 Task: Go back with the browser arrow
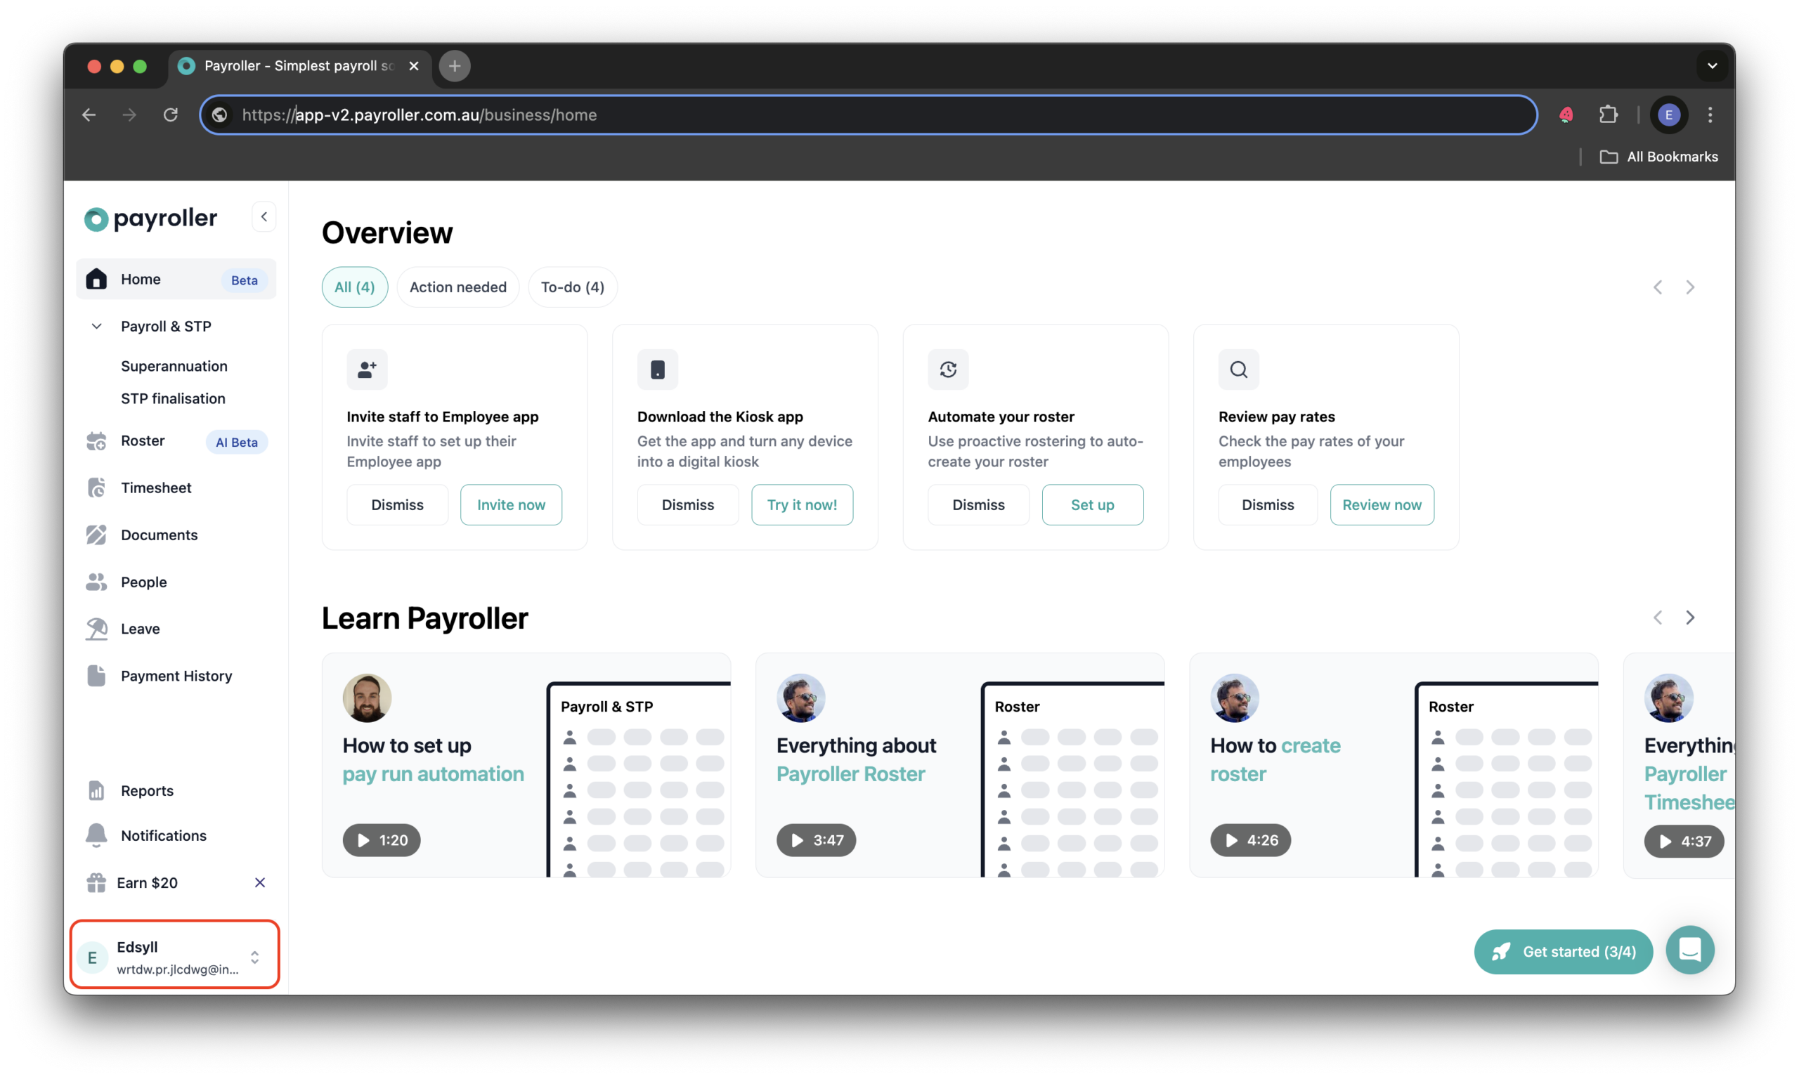[89, 115]
